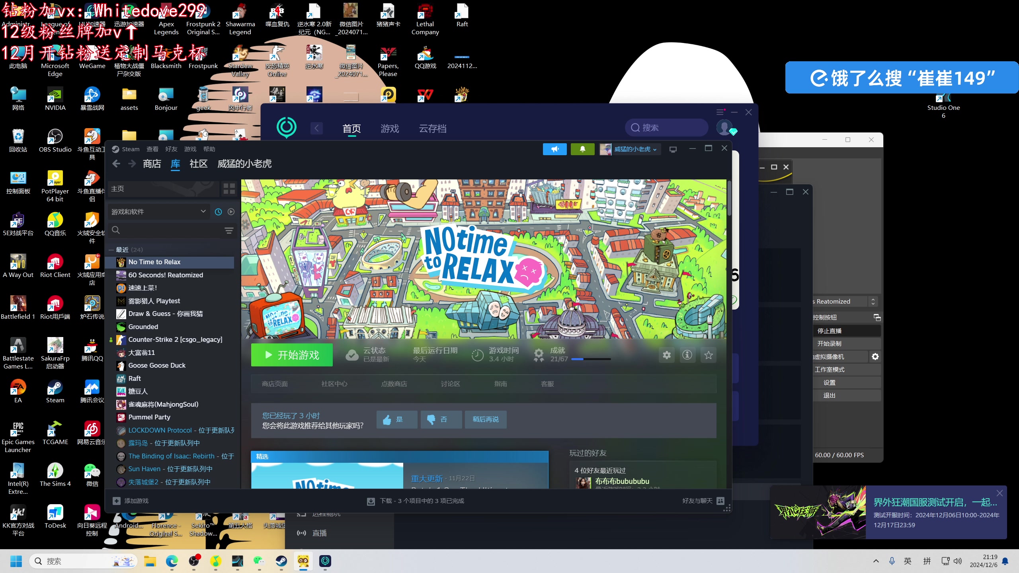
Task: Click the thumbs-down 否 button
Action: (x=441, y=419)
